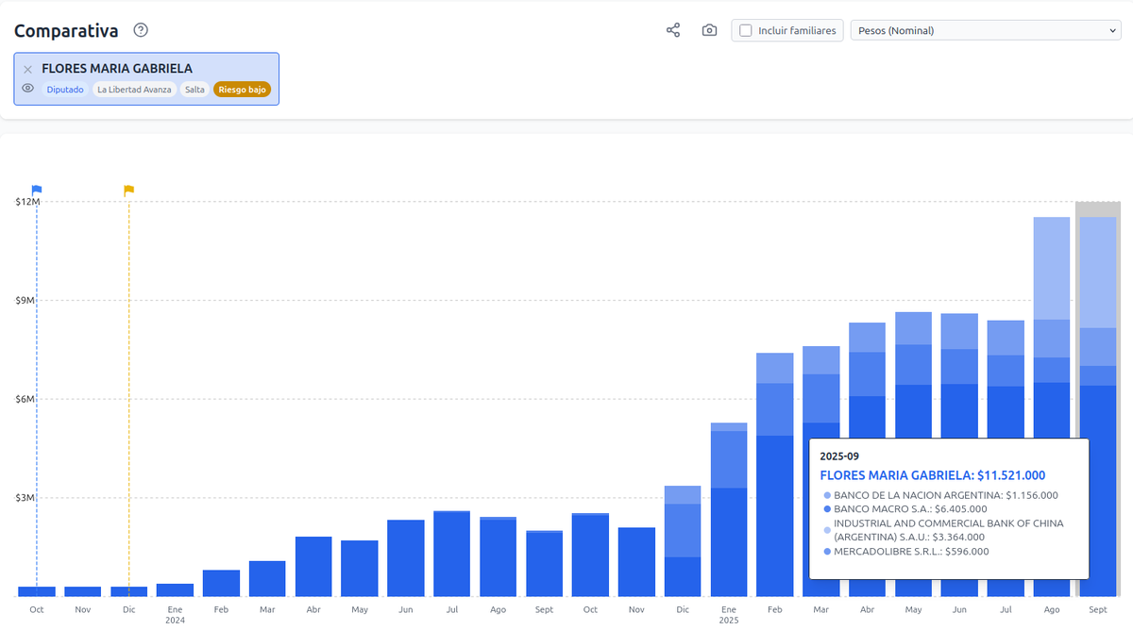Click the share icon
The width and height of the screenshot is (1133, 630).
(x=673, y=30)
